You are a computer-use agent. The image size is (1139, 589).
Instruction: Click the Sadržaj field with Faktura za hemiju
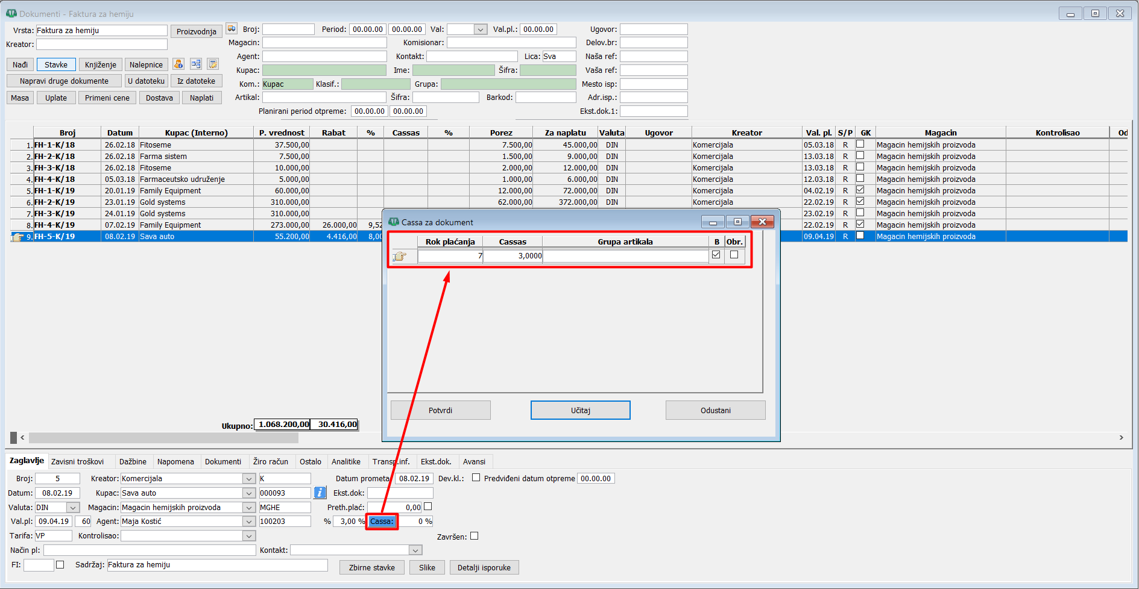pyautogui.click(x=217, y=565)
